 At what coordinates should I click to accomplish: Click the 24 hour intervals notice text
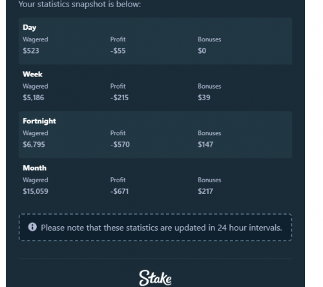161,228
